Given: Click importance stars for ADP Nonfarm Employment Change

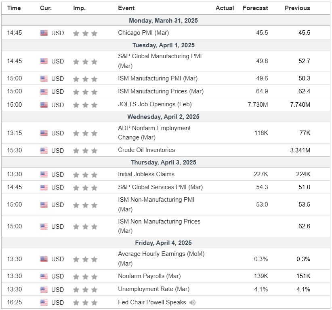Looking at the screenshot, I should (85, 133).
